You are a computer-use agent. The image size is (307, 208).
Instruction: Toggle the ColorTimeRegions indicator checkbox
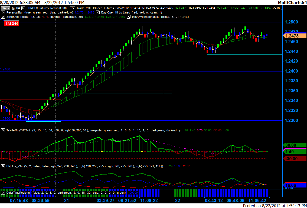[x=3, y=193]
